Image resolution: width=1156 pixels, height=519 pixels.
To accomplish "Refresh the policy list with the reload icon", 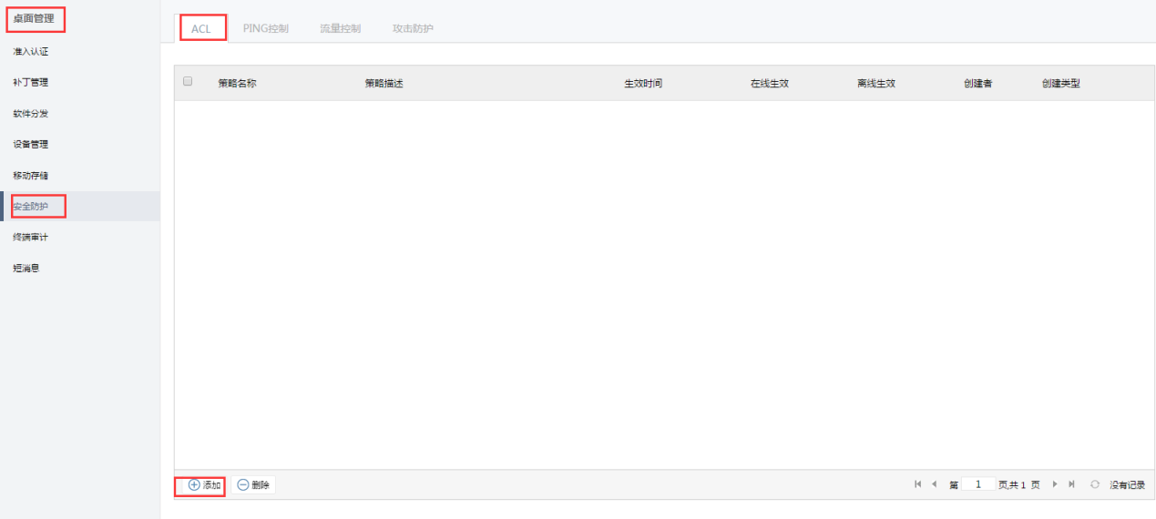I will [1095, 484].
